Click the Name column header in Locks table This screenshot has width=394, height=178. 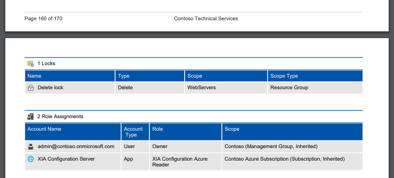(x=70, y=76)
